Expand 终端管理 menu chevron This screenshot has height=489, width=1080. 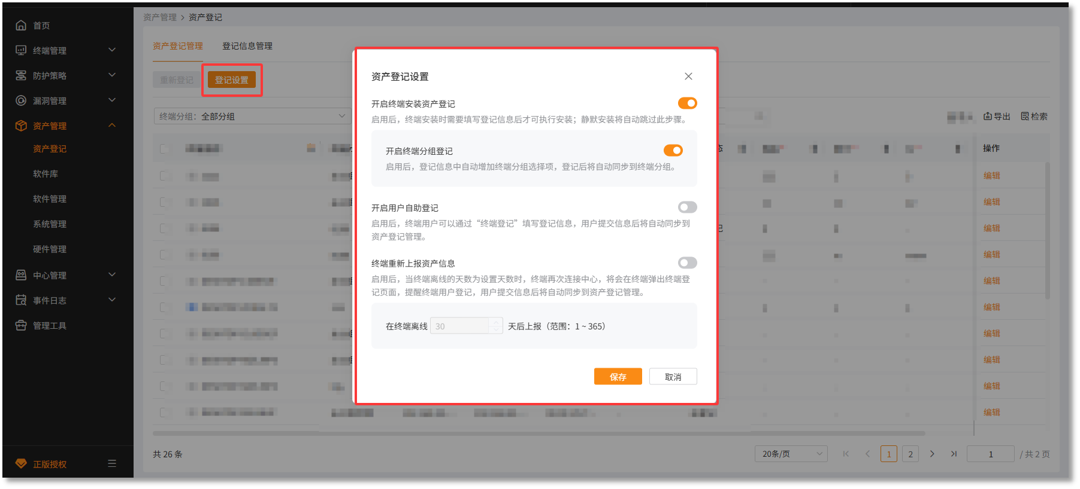(x=112, y=50)
